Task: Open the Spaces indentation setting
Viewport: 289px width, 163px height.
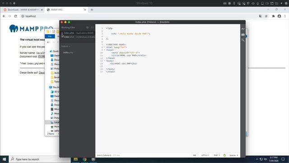Action: (234, 155)
